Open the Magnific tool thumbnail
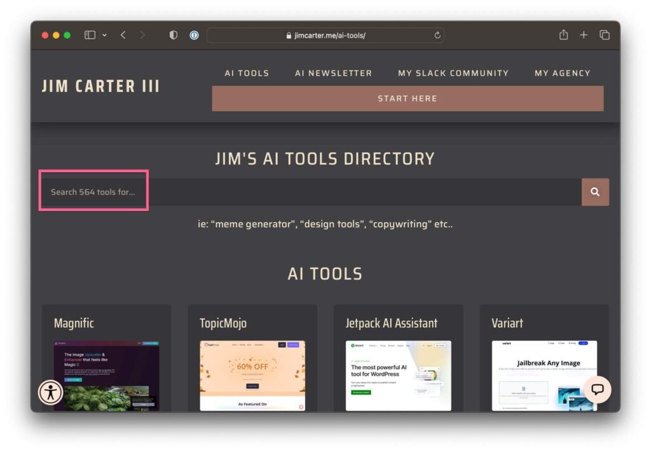 point(106,375)
